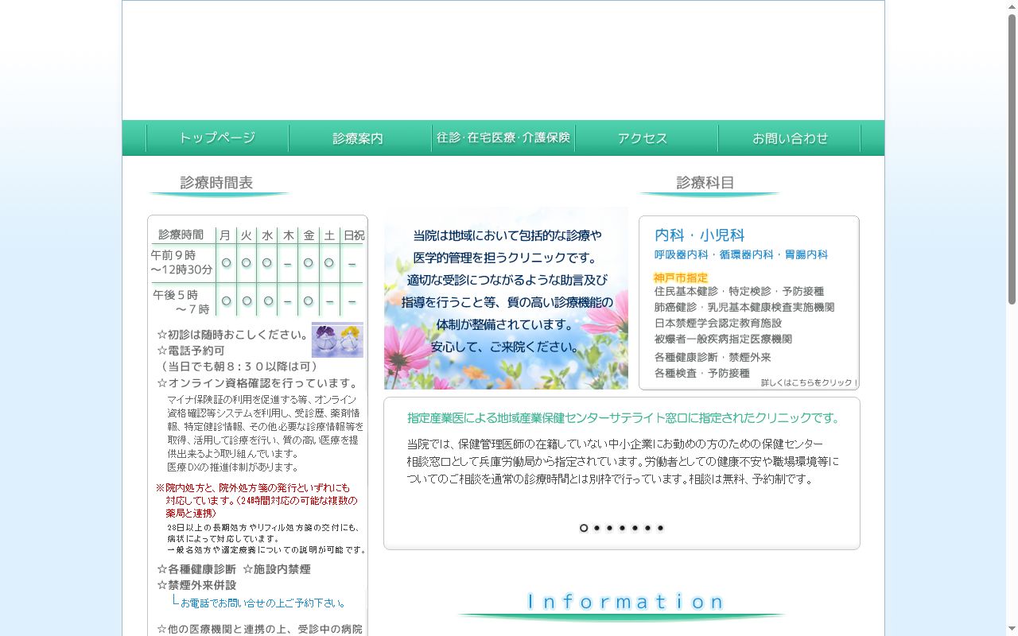This screenshot has height=636, width=1018.
Task: Click 呼吸器内科・循環器内科・胃腸内科 specialties line
Action: click(741, 255)
